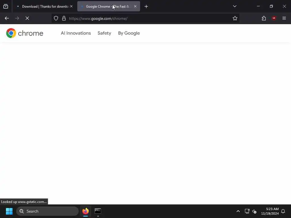Minimize the Firefox window
291x218 pixels.
(x=258, y=6)
